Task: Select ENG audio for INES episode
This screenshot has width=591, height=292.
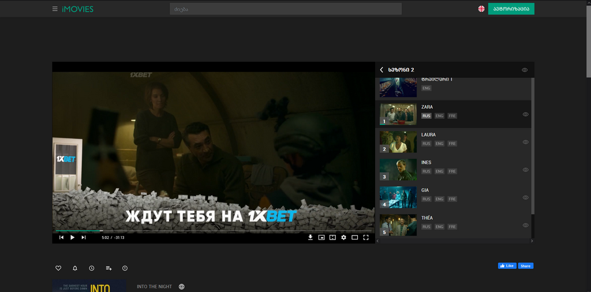Action: point(439,171)
